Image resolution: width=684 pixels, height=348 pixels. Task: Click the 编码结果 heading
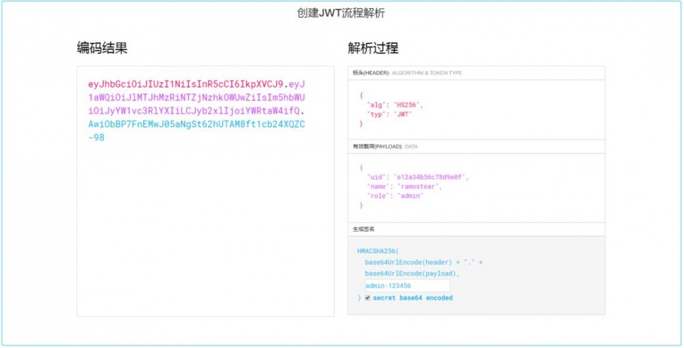point(102,48)
